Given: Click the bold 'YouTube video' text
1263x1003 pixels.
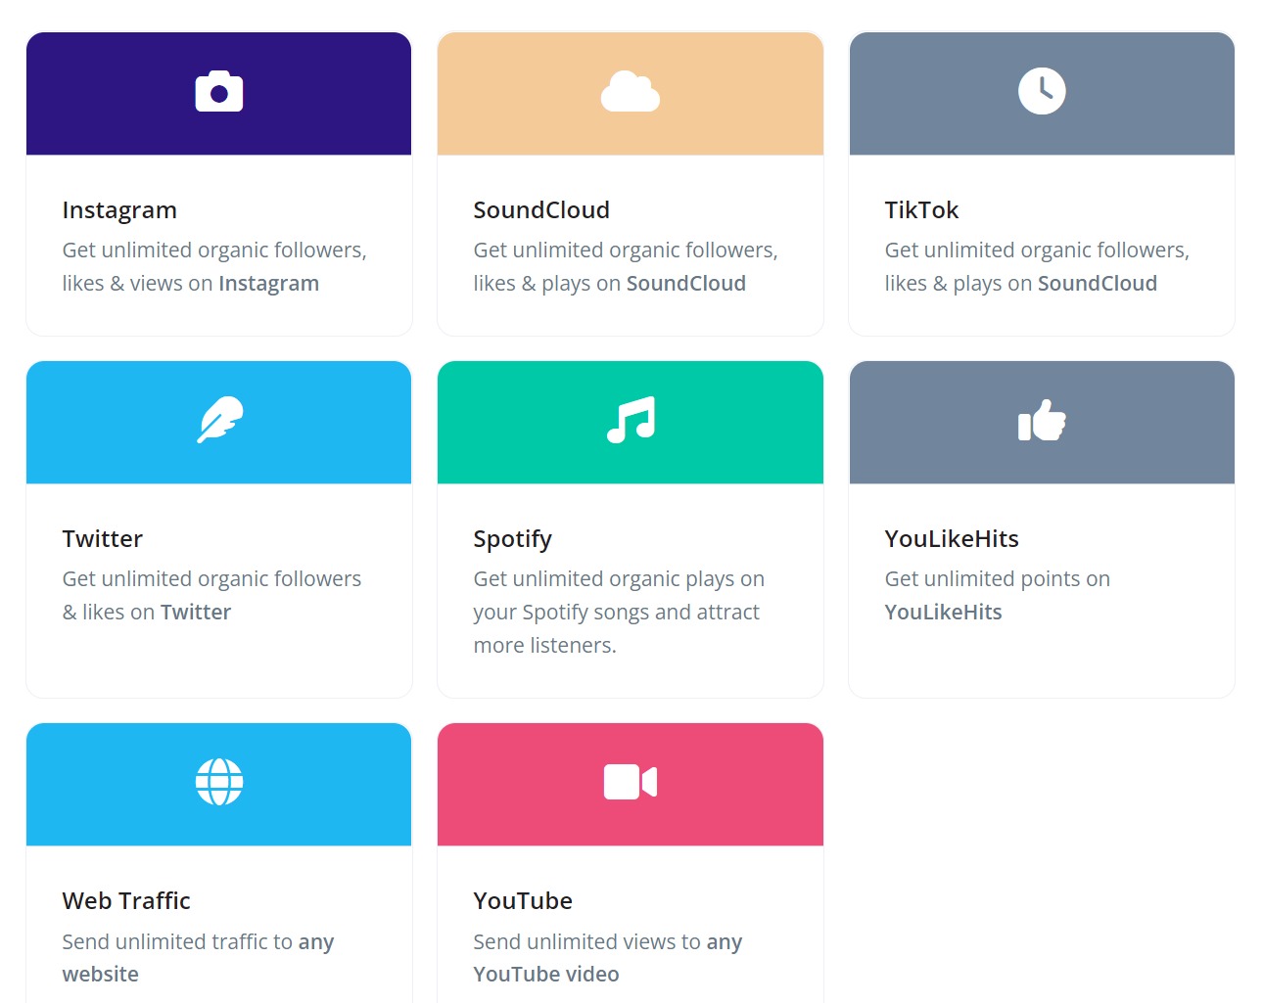Looking at the screenshot, I should pos(546,975).
